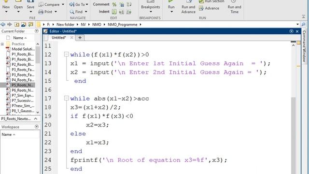
Task: Add new document with plus tab
Action: click(x=80, y=38)
